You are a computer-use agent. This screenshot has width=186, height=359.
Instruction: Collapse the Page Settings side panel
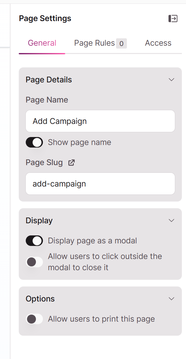173,19
